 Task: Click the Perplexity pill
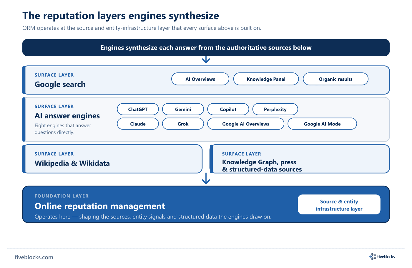pyautogui.click(x=275, y=109)
